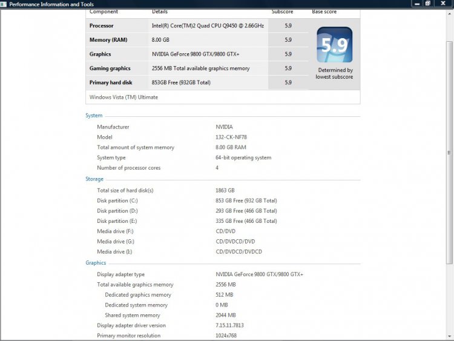
Task: Click the model value 132-CK-NF78
Action: tap(231, 137)
